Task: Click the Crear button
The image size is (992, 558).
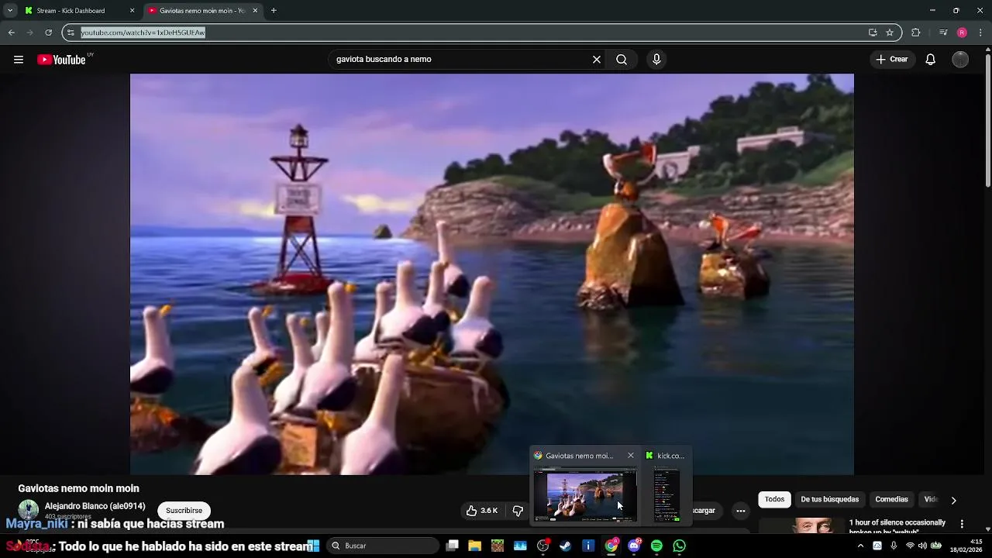Action: [892, 60]
